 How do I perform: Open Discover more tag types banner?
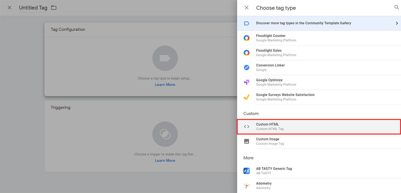[319, 23]
